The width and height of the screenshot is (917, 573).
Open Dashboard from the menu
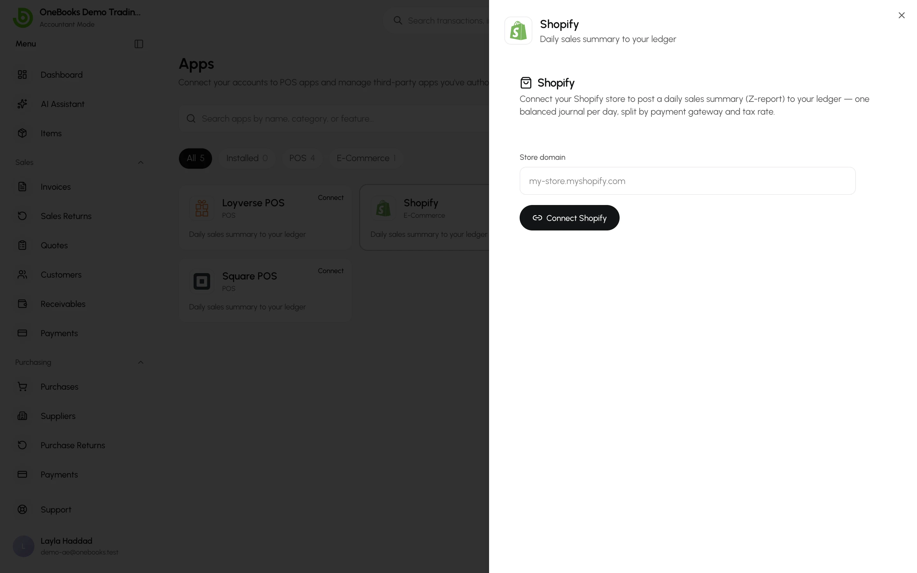point(61,75)
